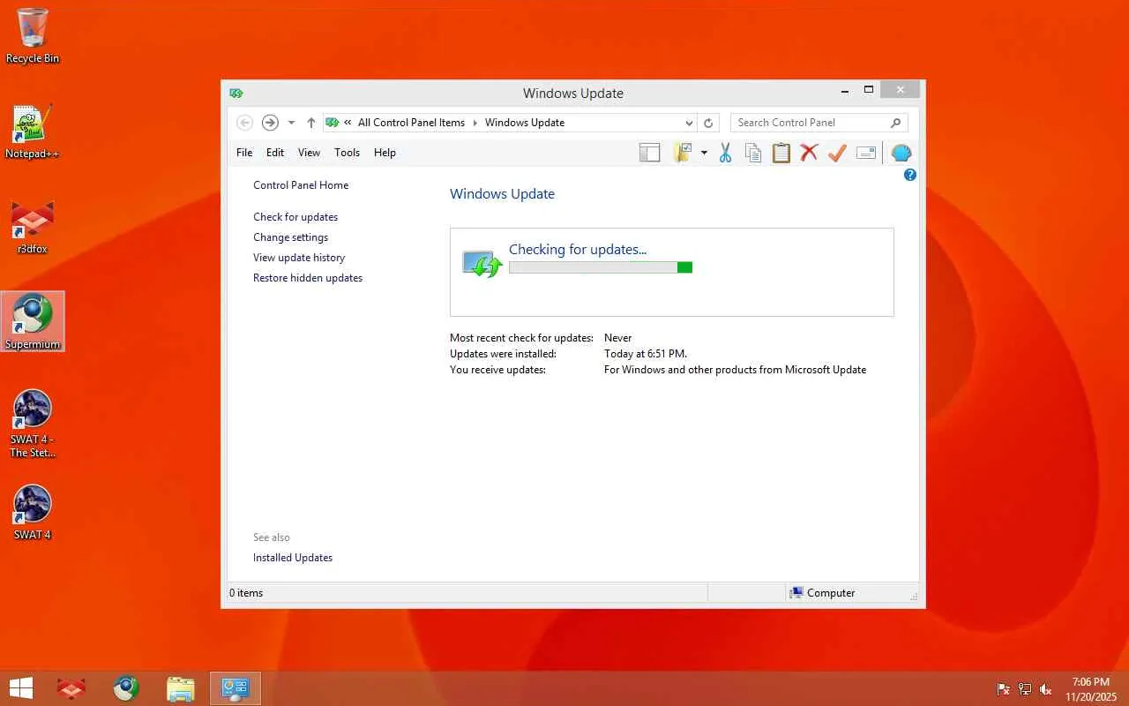Open the Help menu
Image resolution: width=1129 pixels, height=706 pixels.
click(385, 153)
